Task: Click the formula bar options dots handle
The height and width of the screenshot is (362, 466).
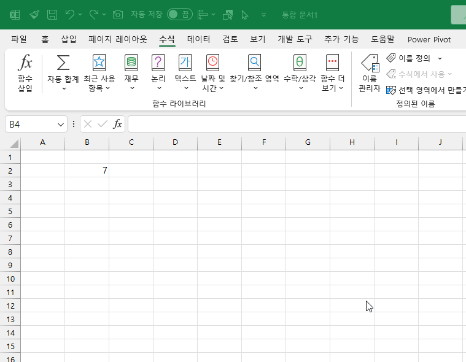Action: 74,124
